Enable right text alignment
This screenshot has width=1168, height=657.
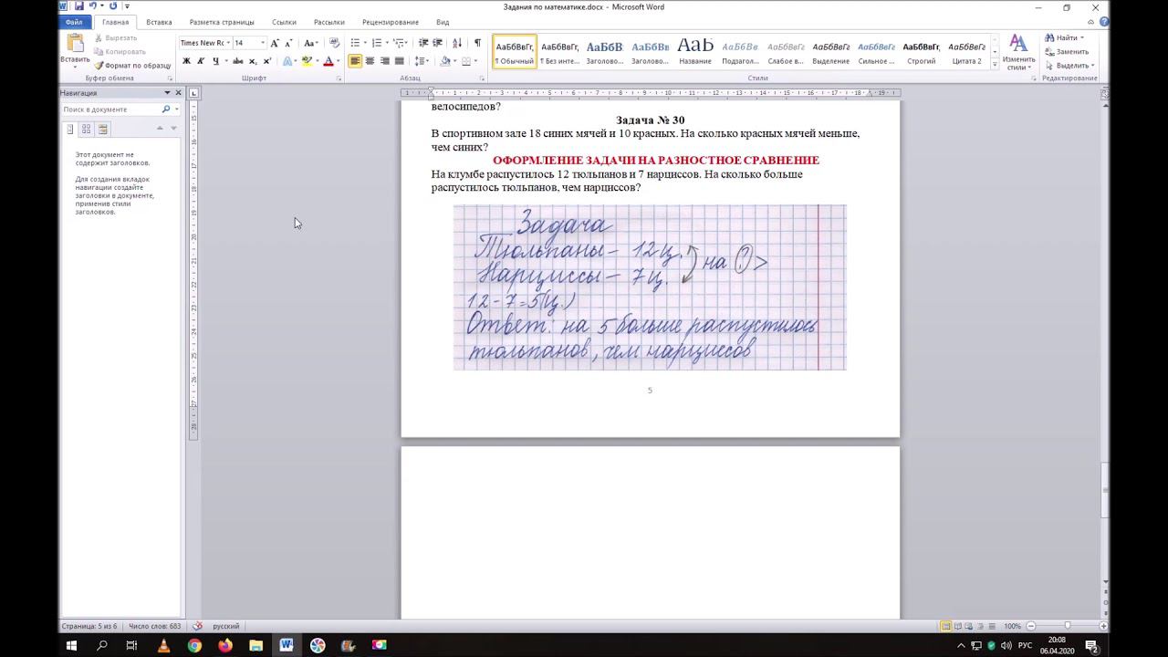click(384, 61)
